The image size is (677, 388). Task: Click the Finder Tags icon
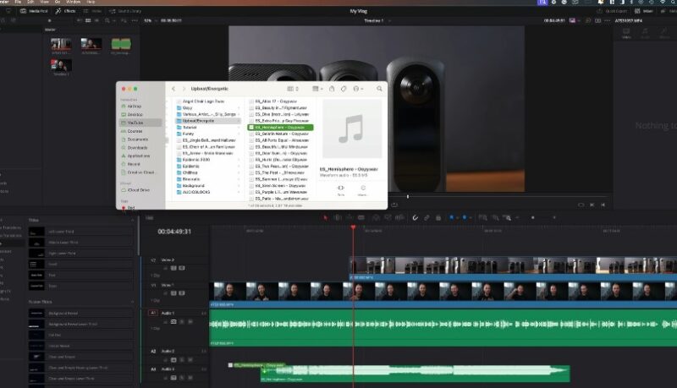coord(344,89)
